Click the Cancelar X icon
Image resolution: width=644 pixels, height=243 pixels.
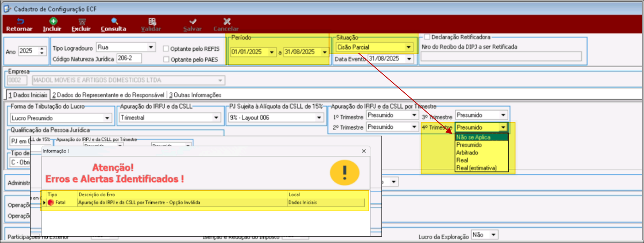[x=226, y=21]
